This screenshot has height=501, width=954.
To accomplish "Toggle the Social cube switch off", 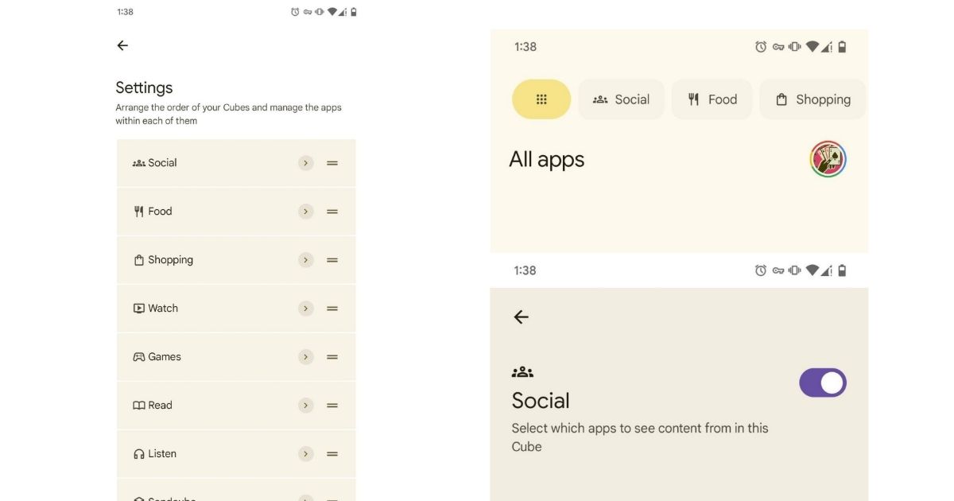I will tap(823, 383).
